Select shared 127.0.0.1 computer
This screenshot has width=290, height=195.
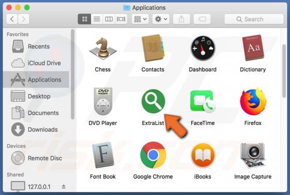(x=36, y=187)
